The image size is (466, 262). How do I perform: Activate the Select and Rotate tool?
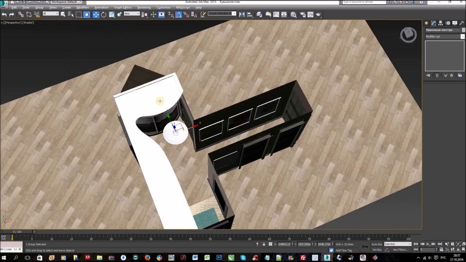point(103,15)
